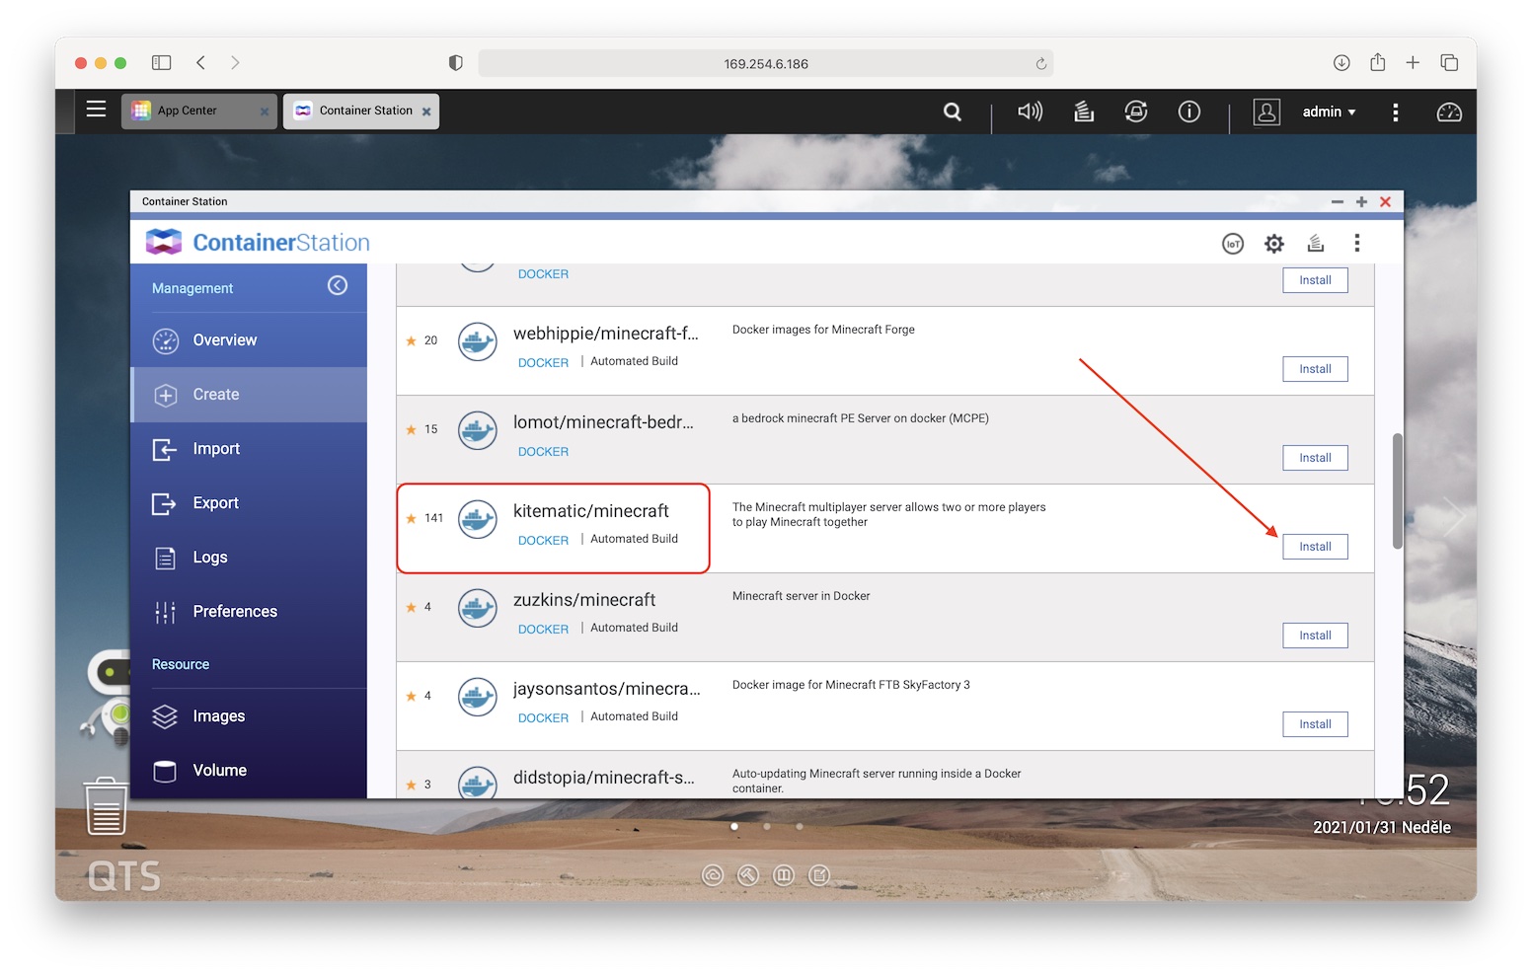Click the external devices sync icon
Screen dimensions: 1532x974
[1136, 112]
